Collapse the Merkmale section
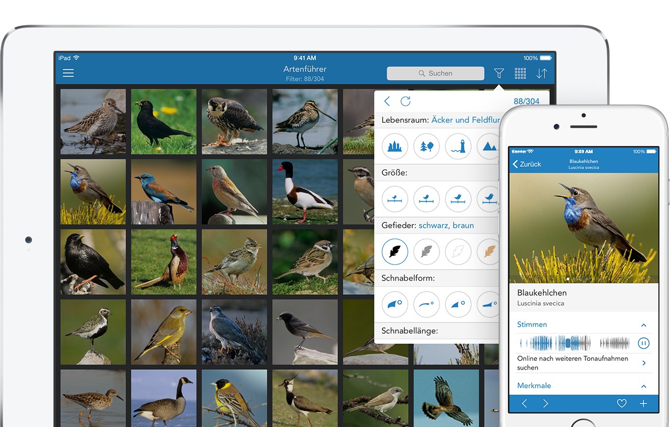Screen dimensions: 670x427 click(644, 386)
